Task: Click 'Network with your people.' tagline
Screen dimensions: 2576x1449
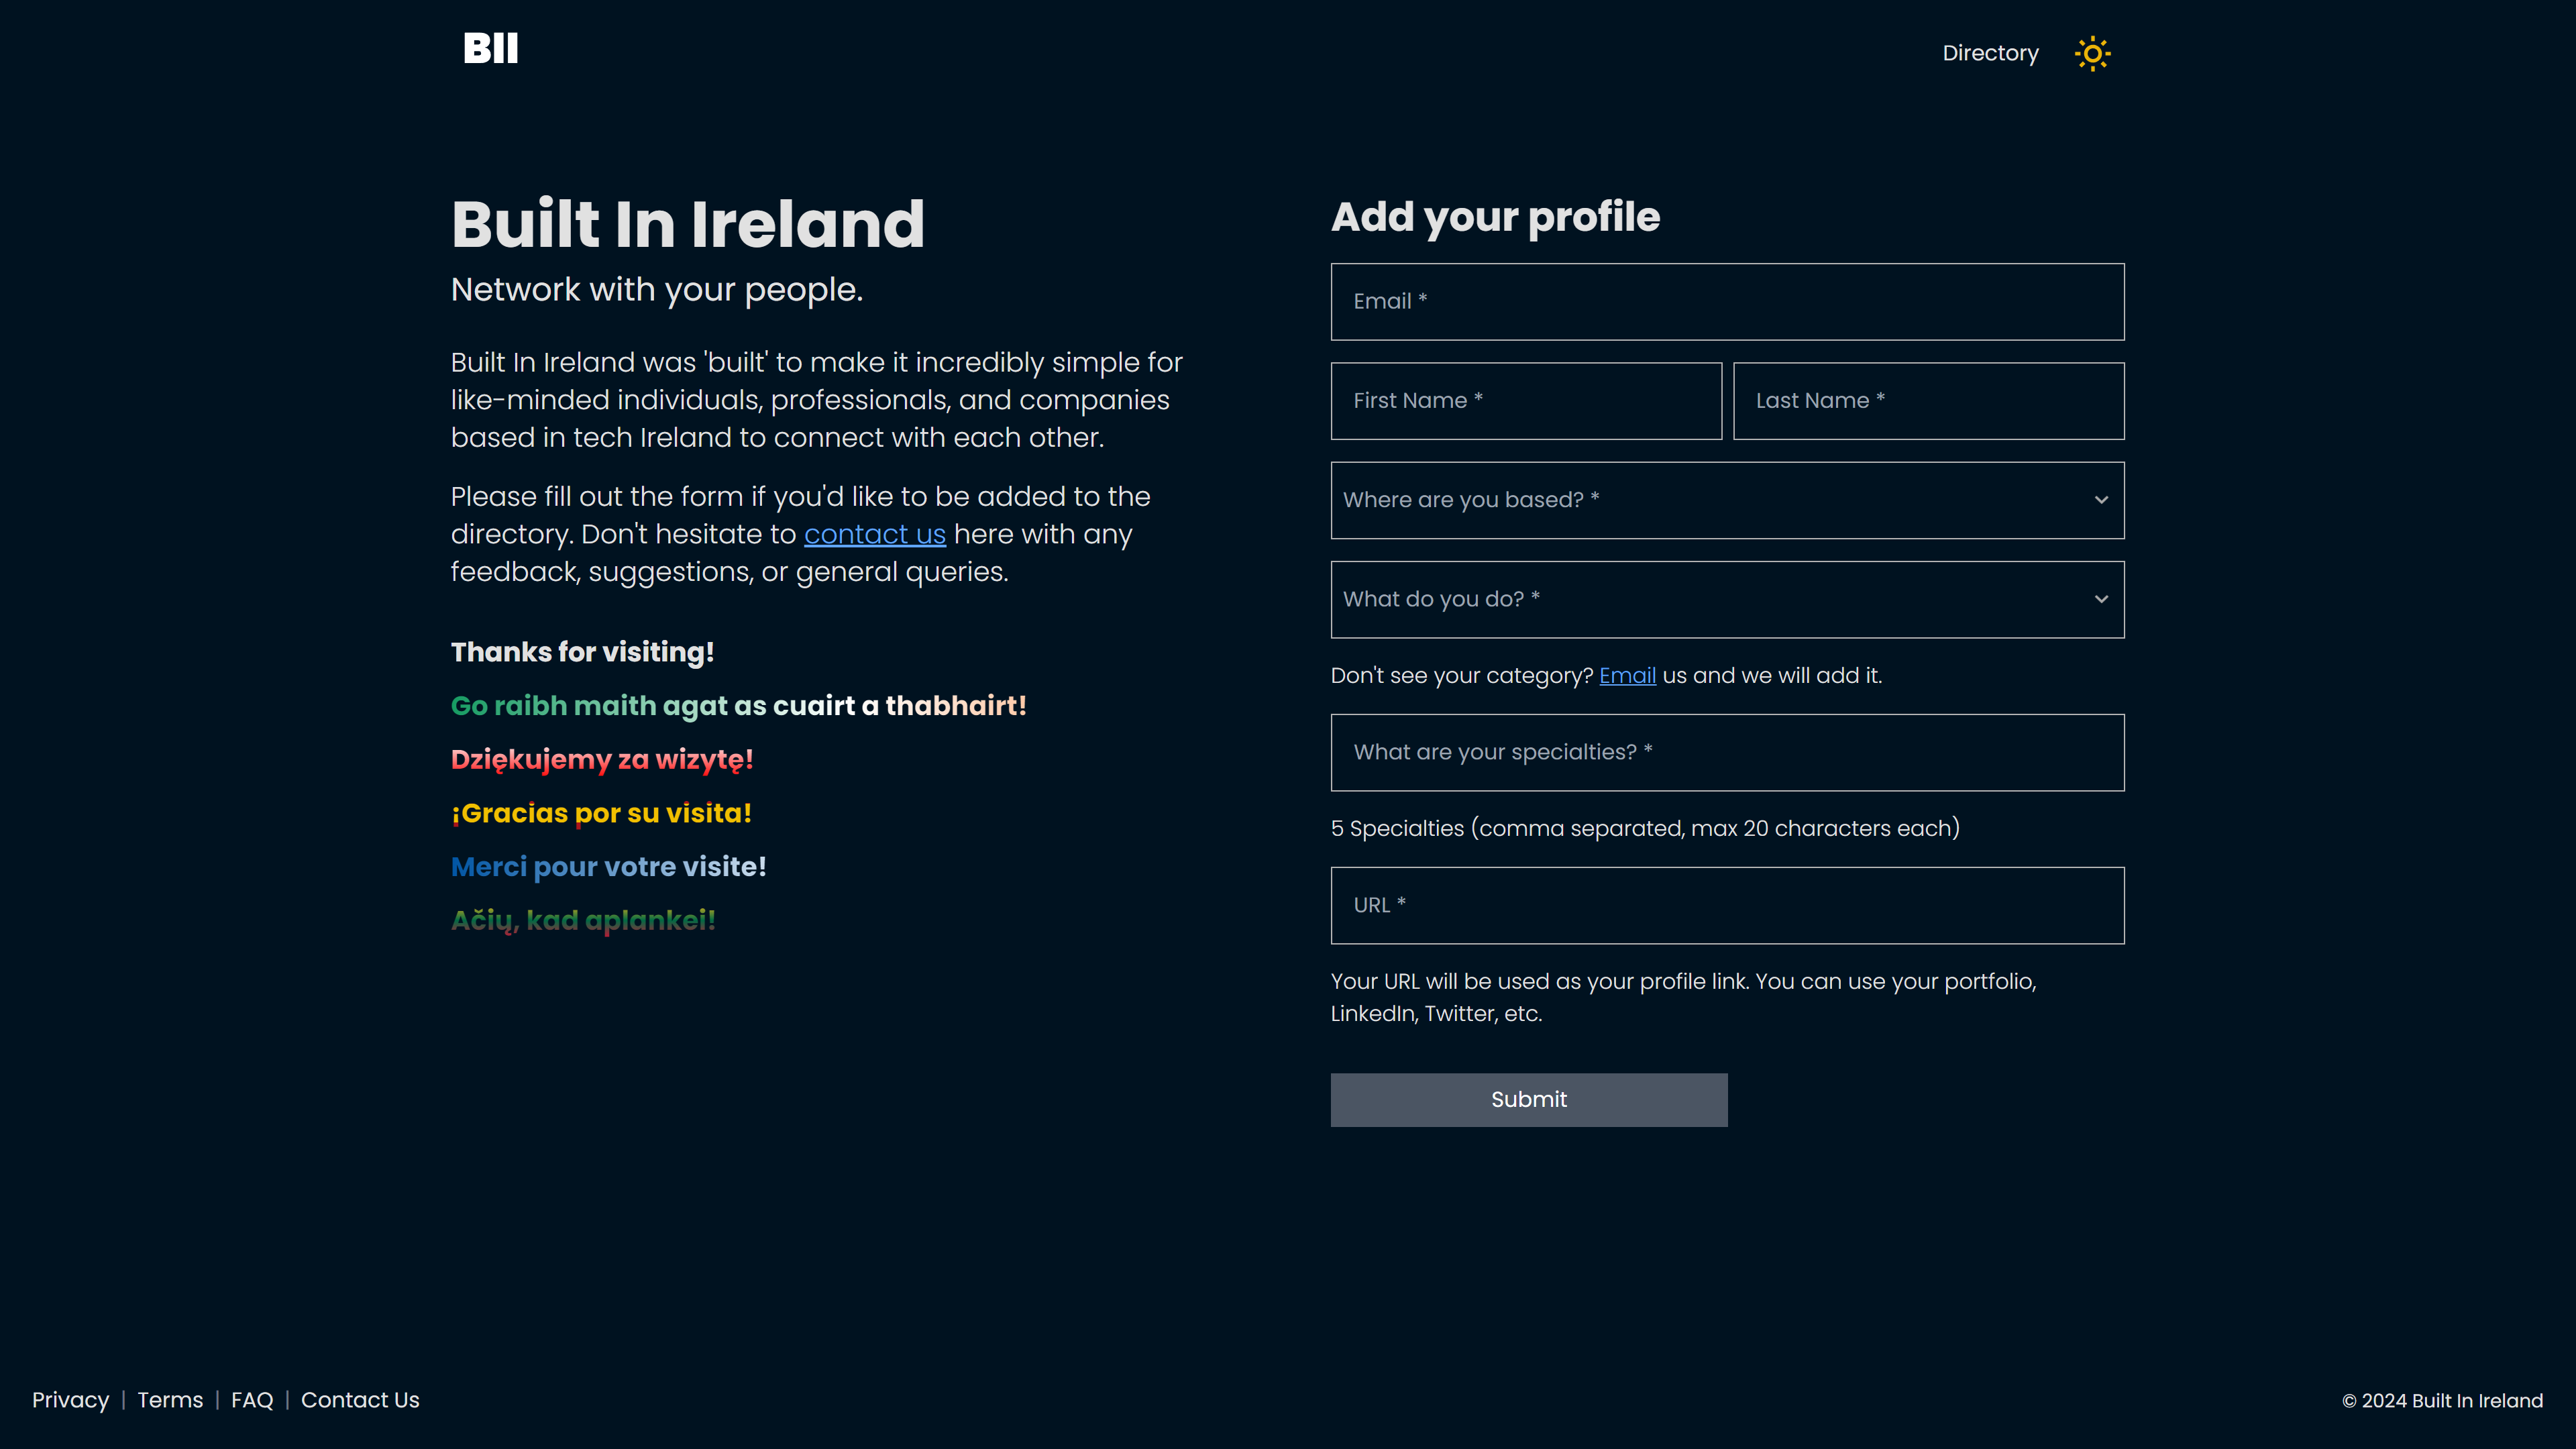Action: (656, 289)
